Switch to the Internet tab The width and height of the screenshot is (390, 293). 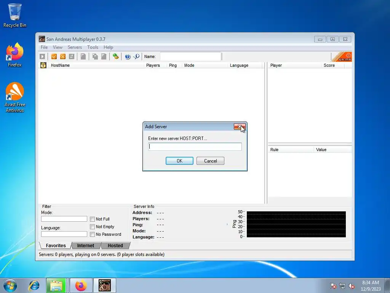[86, 245]
